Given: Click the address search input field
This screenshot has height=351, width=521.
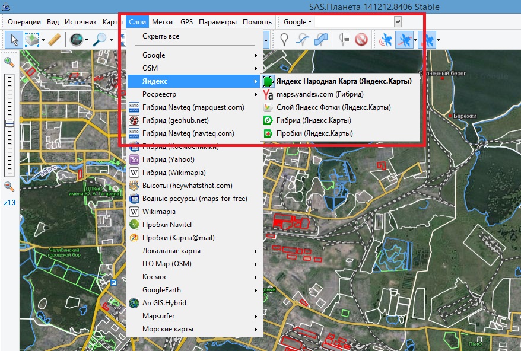Looking at the screenshot, I should 354,22.
